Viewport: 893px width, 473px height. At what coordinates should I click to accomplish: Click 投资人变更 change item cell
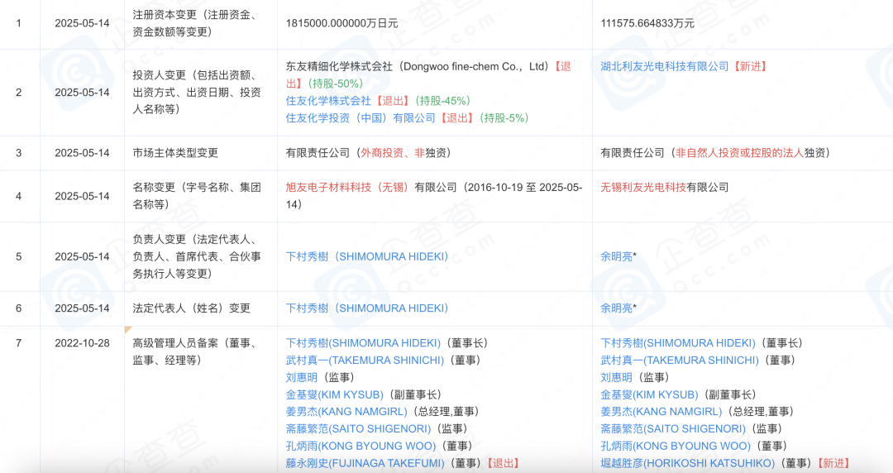coord(201,93)
